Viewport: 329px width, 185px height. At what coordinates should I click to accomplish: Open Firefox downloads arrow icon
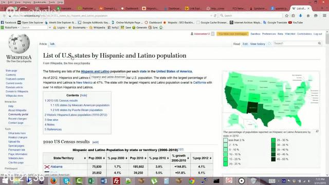click(x=300, y=16)
